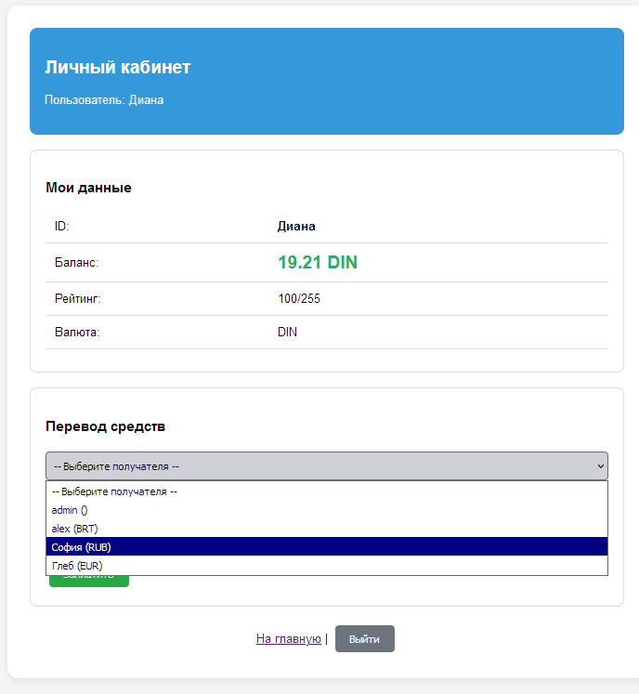Click the rating value 100/255
The image size is (639, 694).
(x=299, y=298)
